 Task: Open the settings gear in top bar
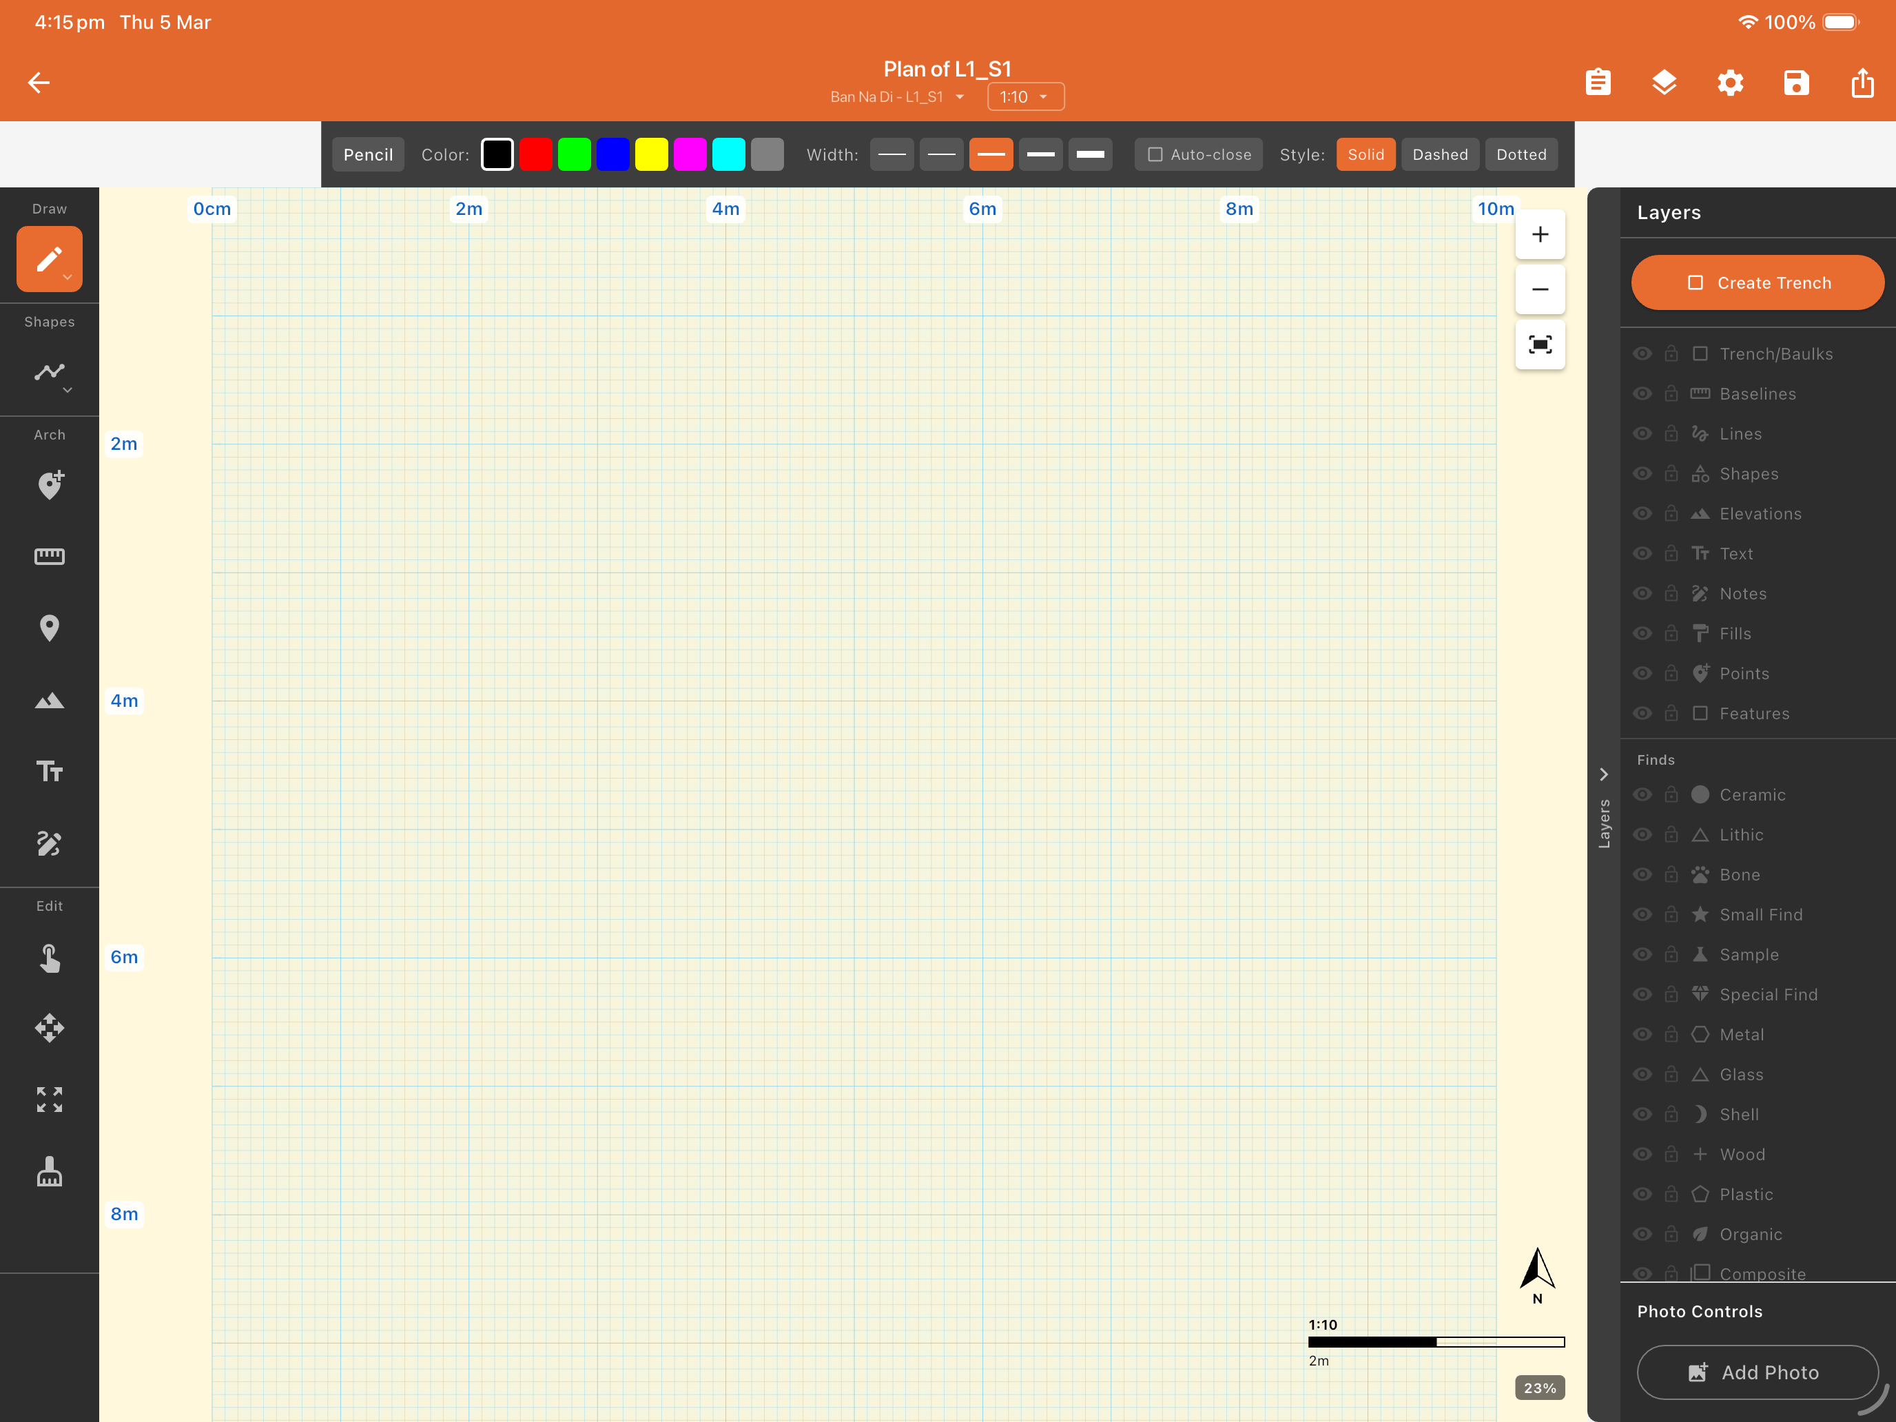tap(1730, 82)
